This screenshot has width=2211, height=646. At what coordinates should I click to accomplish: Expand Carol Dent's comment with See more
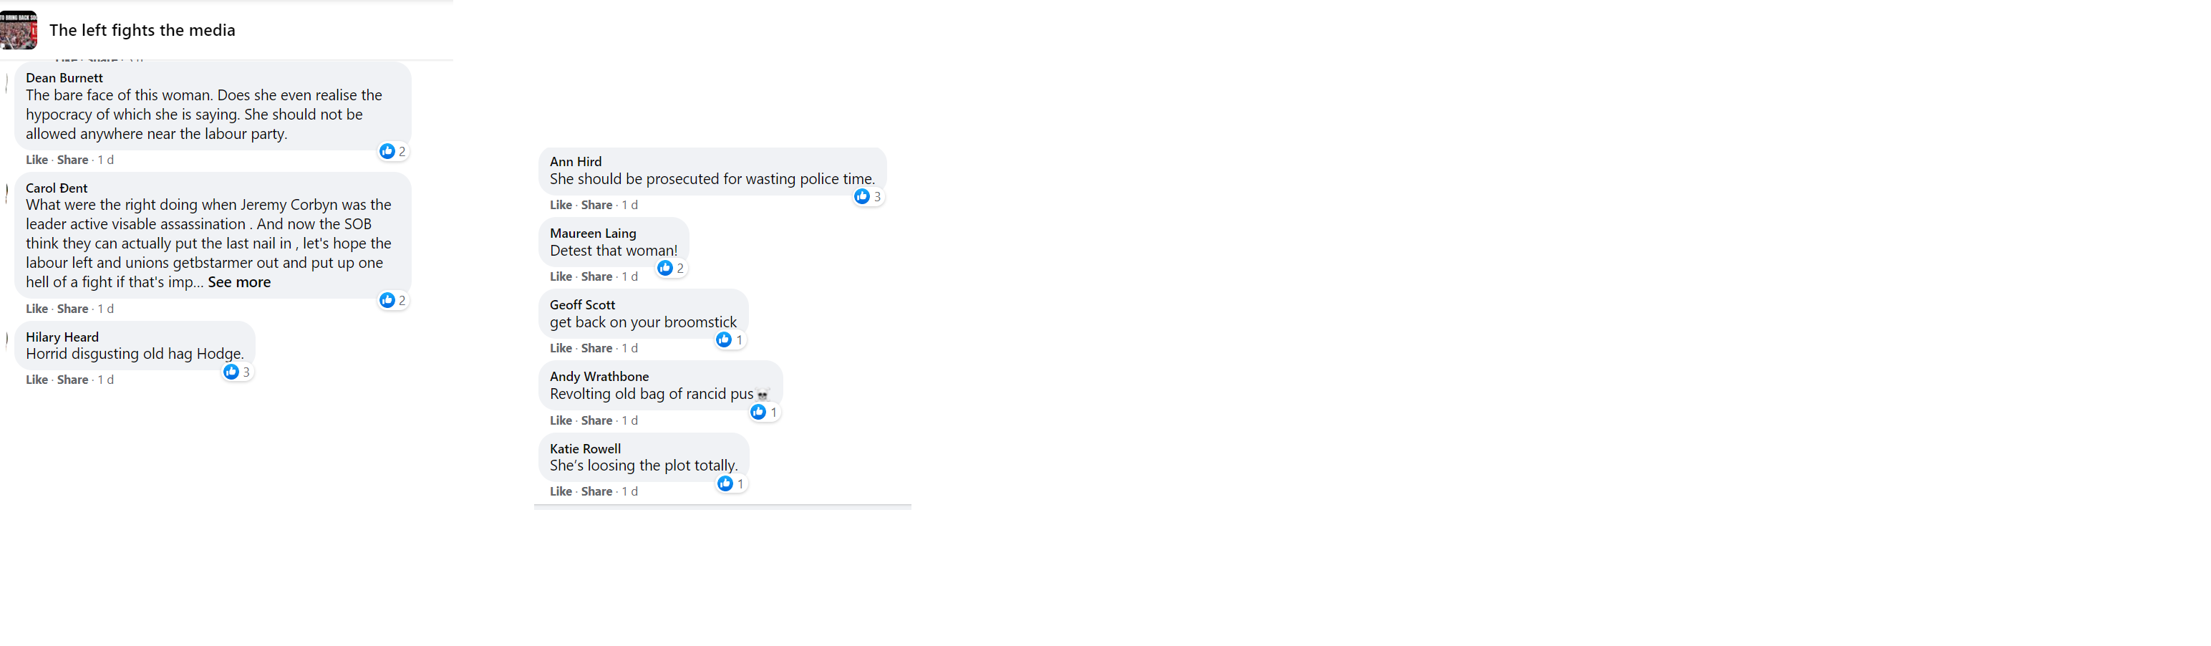pyautogui.click(x=238, y=281)
